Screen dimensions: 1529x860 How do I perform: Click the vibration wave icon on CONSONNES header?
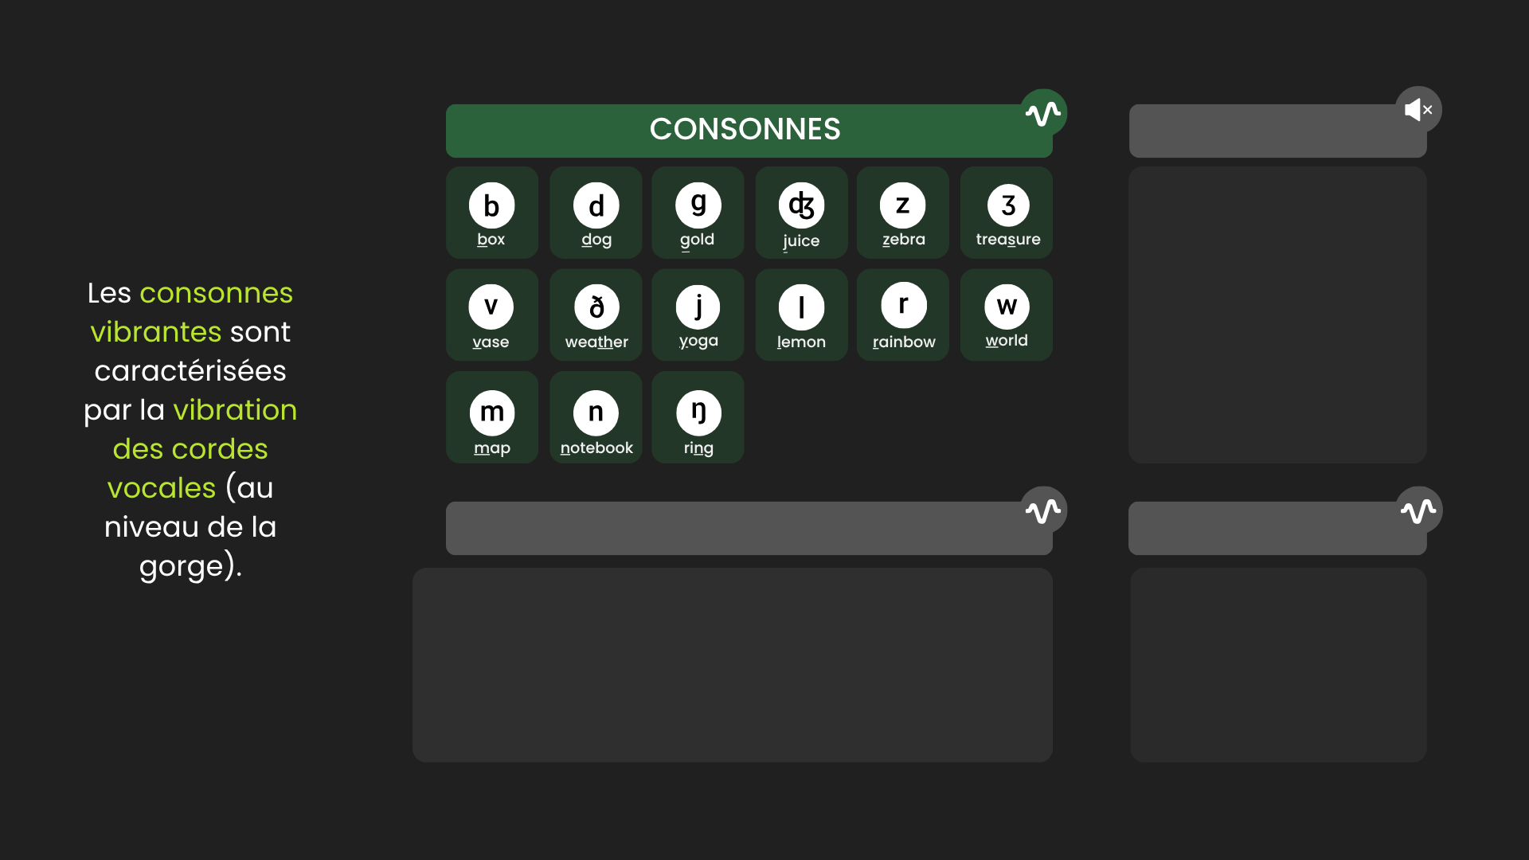(1043, 113)
